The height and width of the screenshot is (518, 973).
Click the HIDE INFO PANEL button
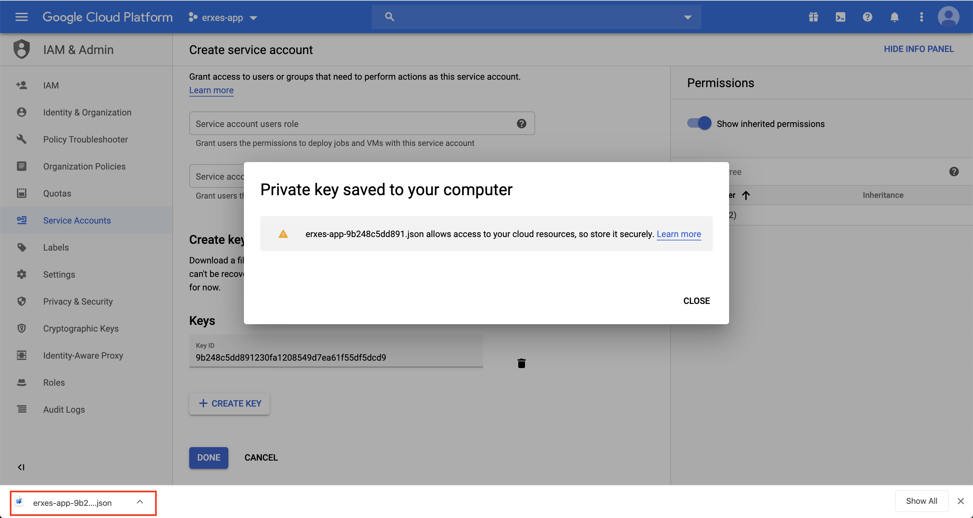point(918,49)
